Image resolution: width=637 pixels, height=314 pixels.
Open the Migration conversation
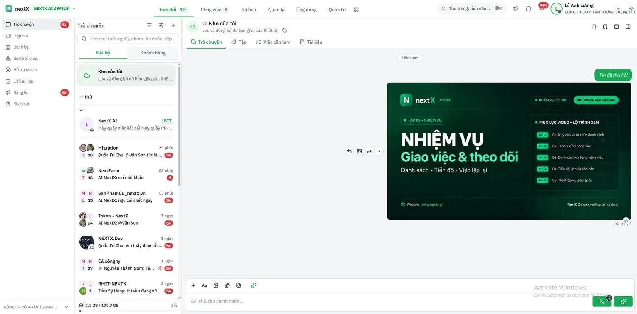[127, 151]
